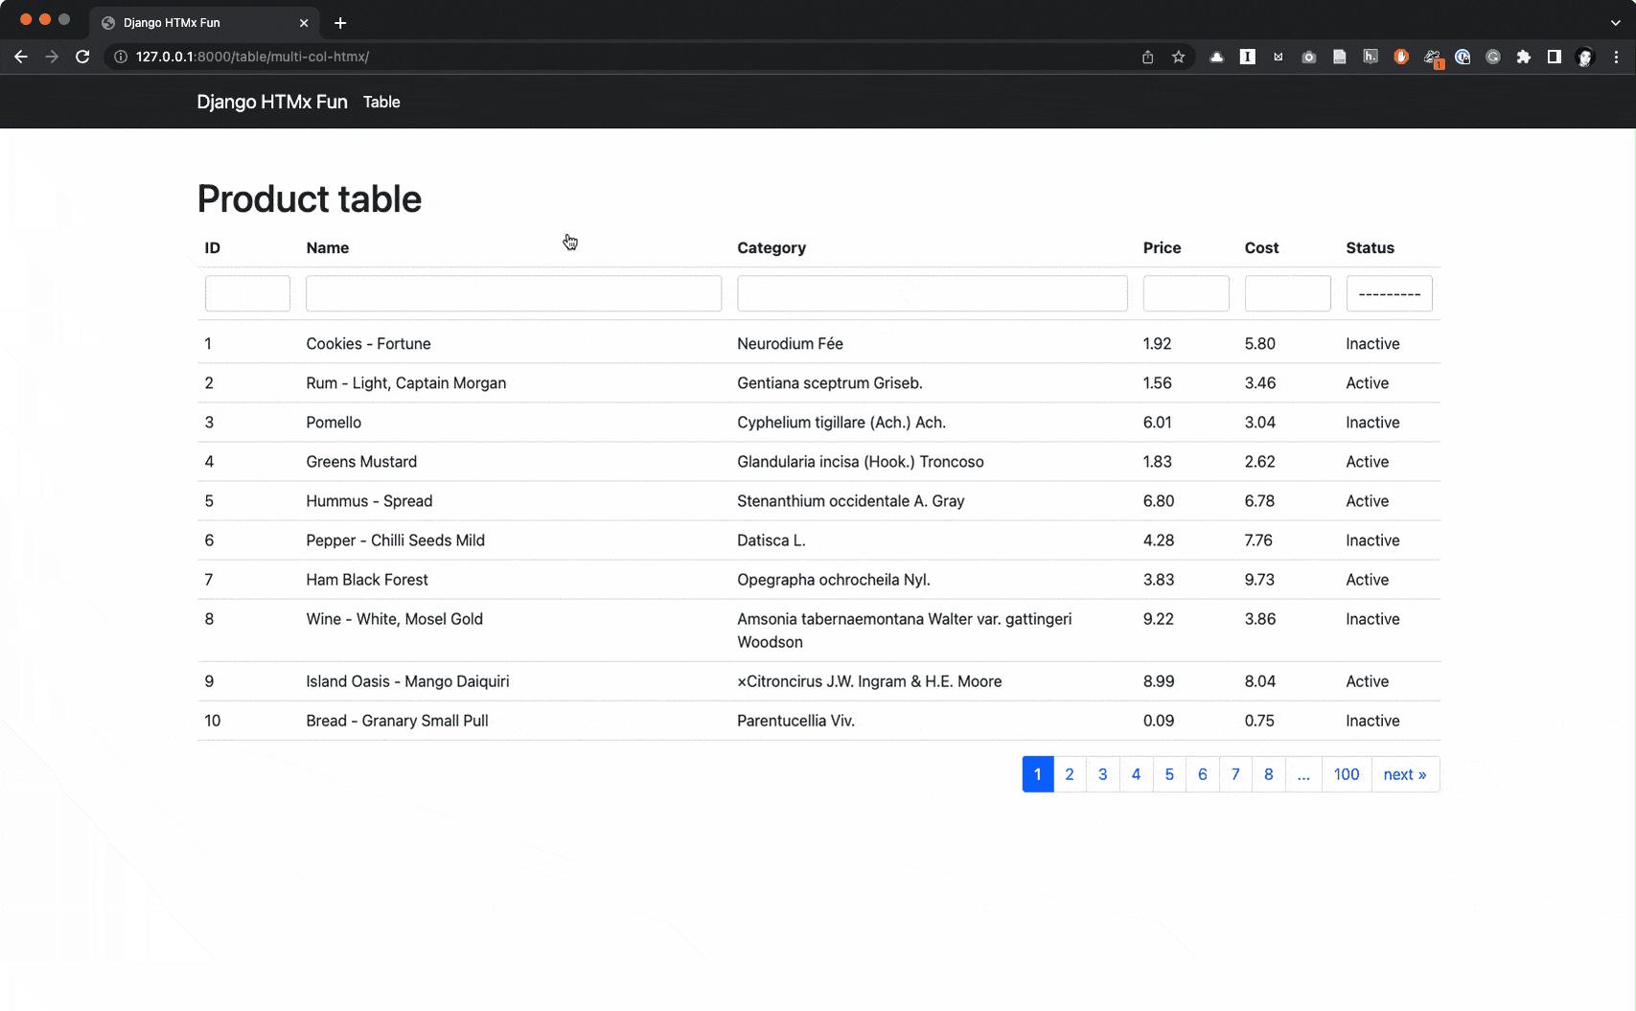1636x1011 pixels.
Task: Click the share page icon
Action: click(x=1147, y=57)
